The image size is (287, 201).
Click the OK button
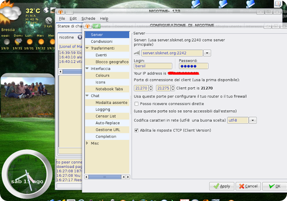coord(275,186)
